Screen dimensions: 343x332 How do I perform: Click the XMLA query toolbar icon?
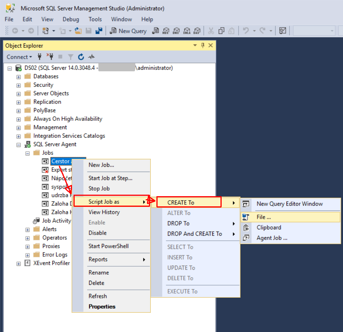[x=187, y=31]
